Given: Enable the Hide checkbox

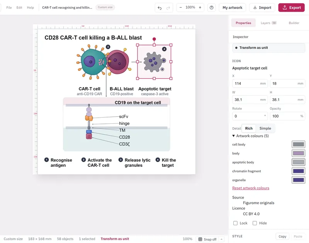Looking at the screenshot, I should (x=255, y=223).
